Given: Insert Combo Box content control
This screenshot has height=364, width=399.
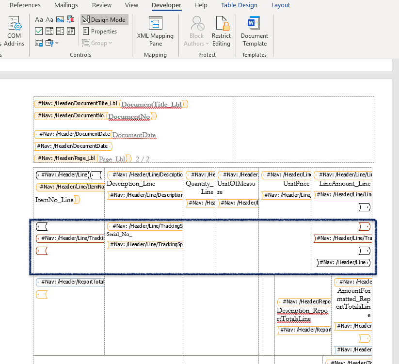Looking at the screenshot, I should 49,31.
